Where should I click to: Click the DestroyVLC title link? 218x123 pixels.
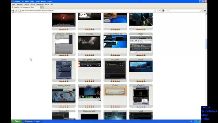[x=64, y=111]
